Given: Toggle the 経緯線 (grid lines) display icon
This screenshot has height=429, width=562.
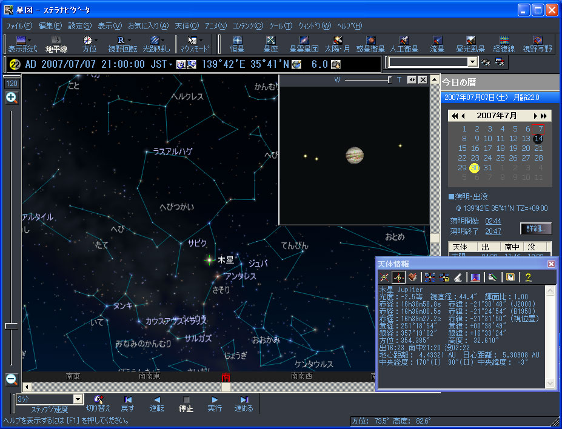Looking at the screenshot, I should tap(504, 41).
